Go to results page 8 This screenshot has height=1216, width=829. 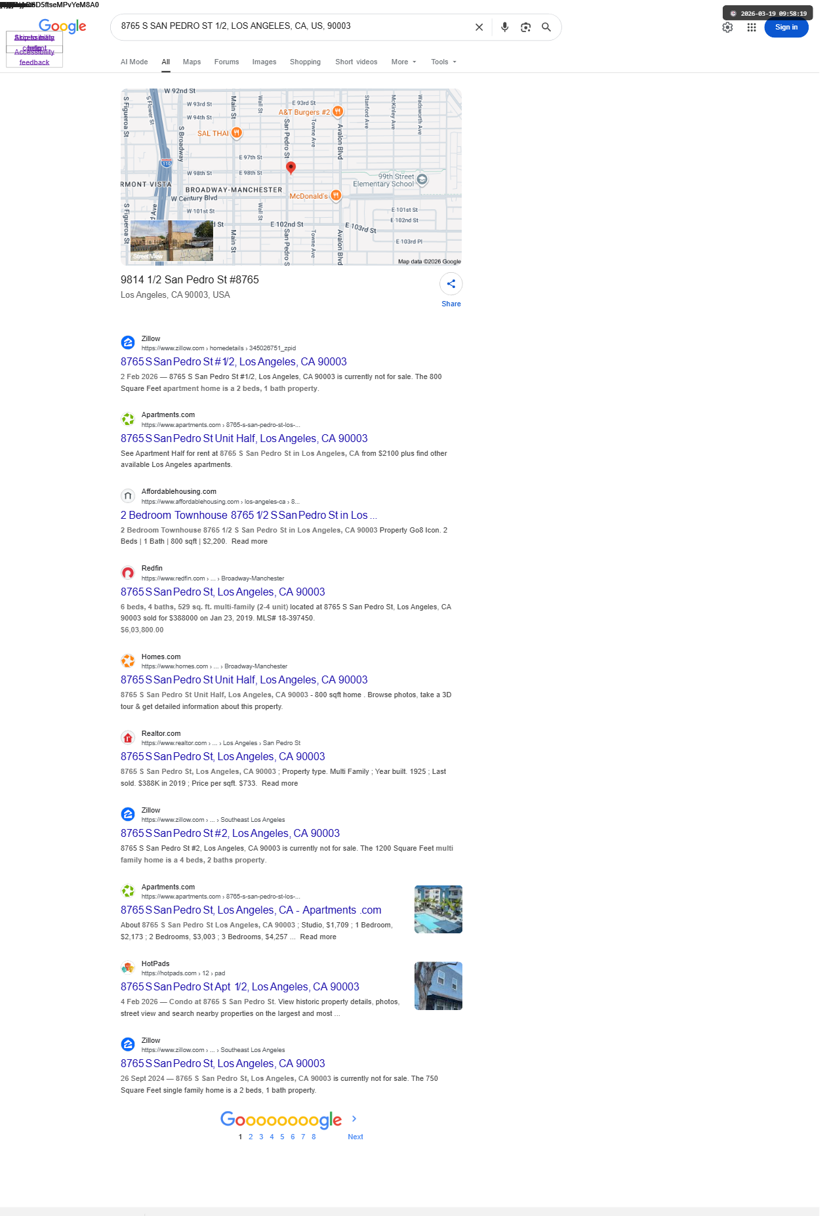tap(313, 1137)
